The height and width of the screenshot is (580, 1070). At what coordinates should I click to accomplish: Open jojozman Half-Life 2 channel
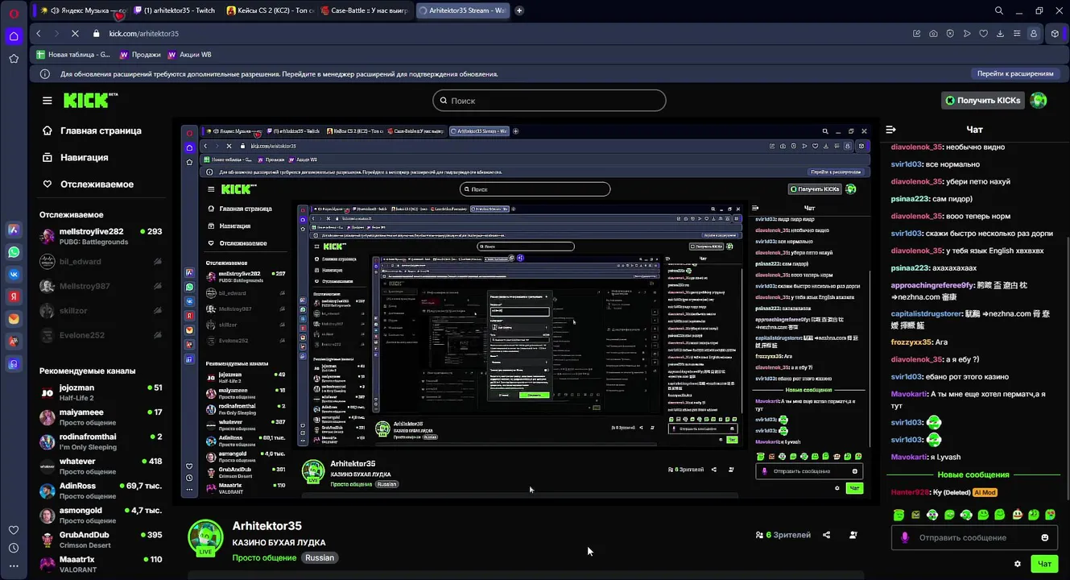tap(101, 392)
